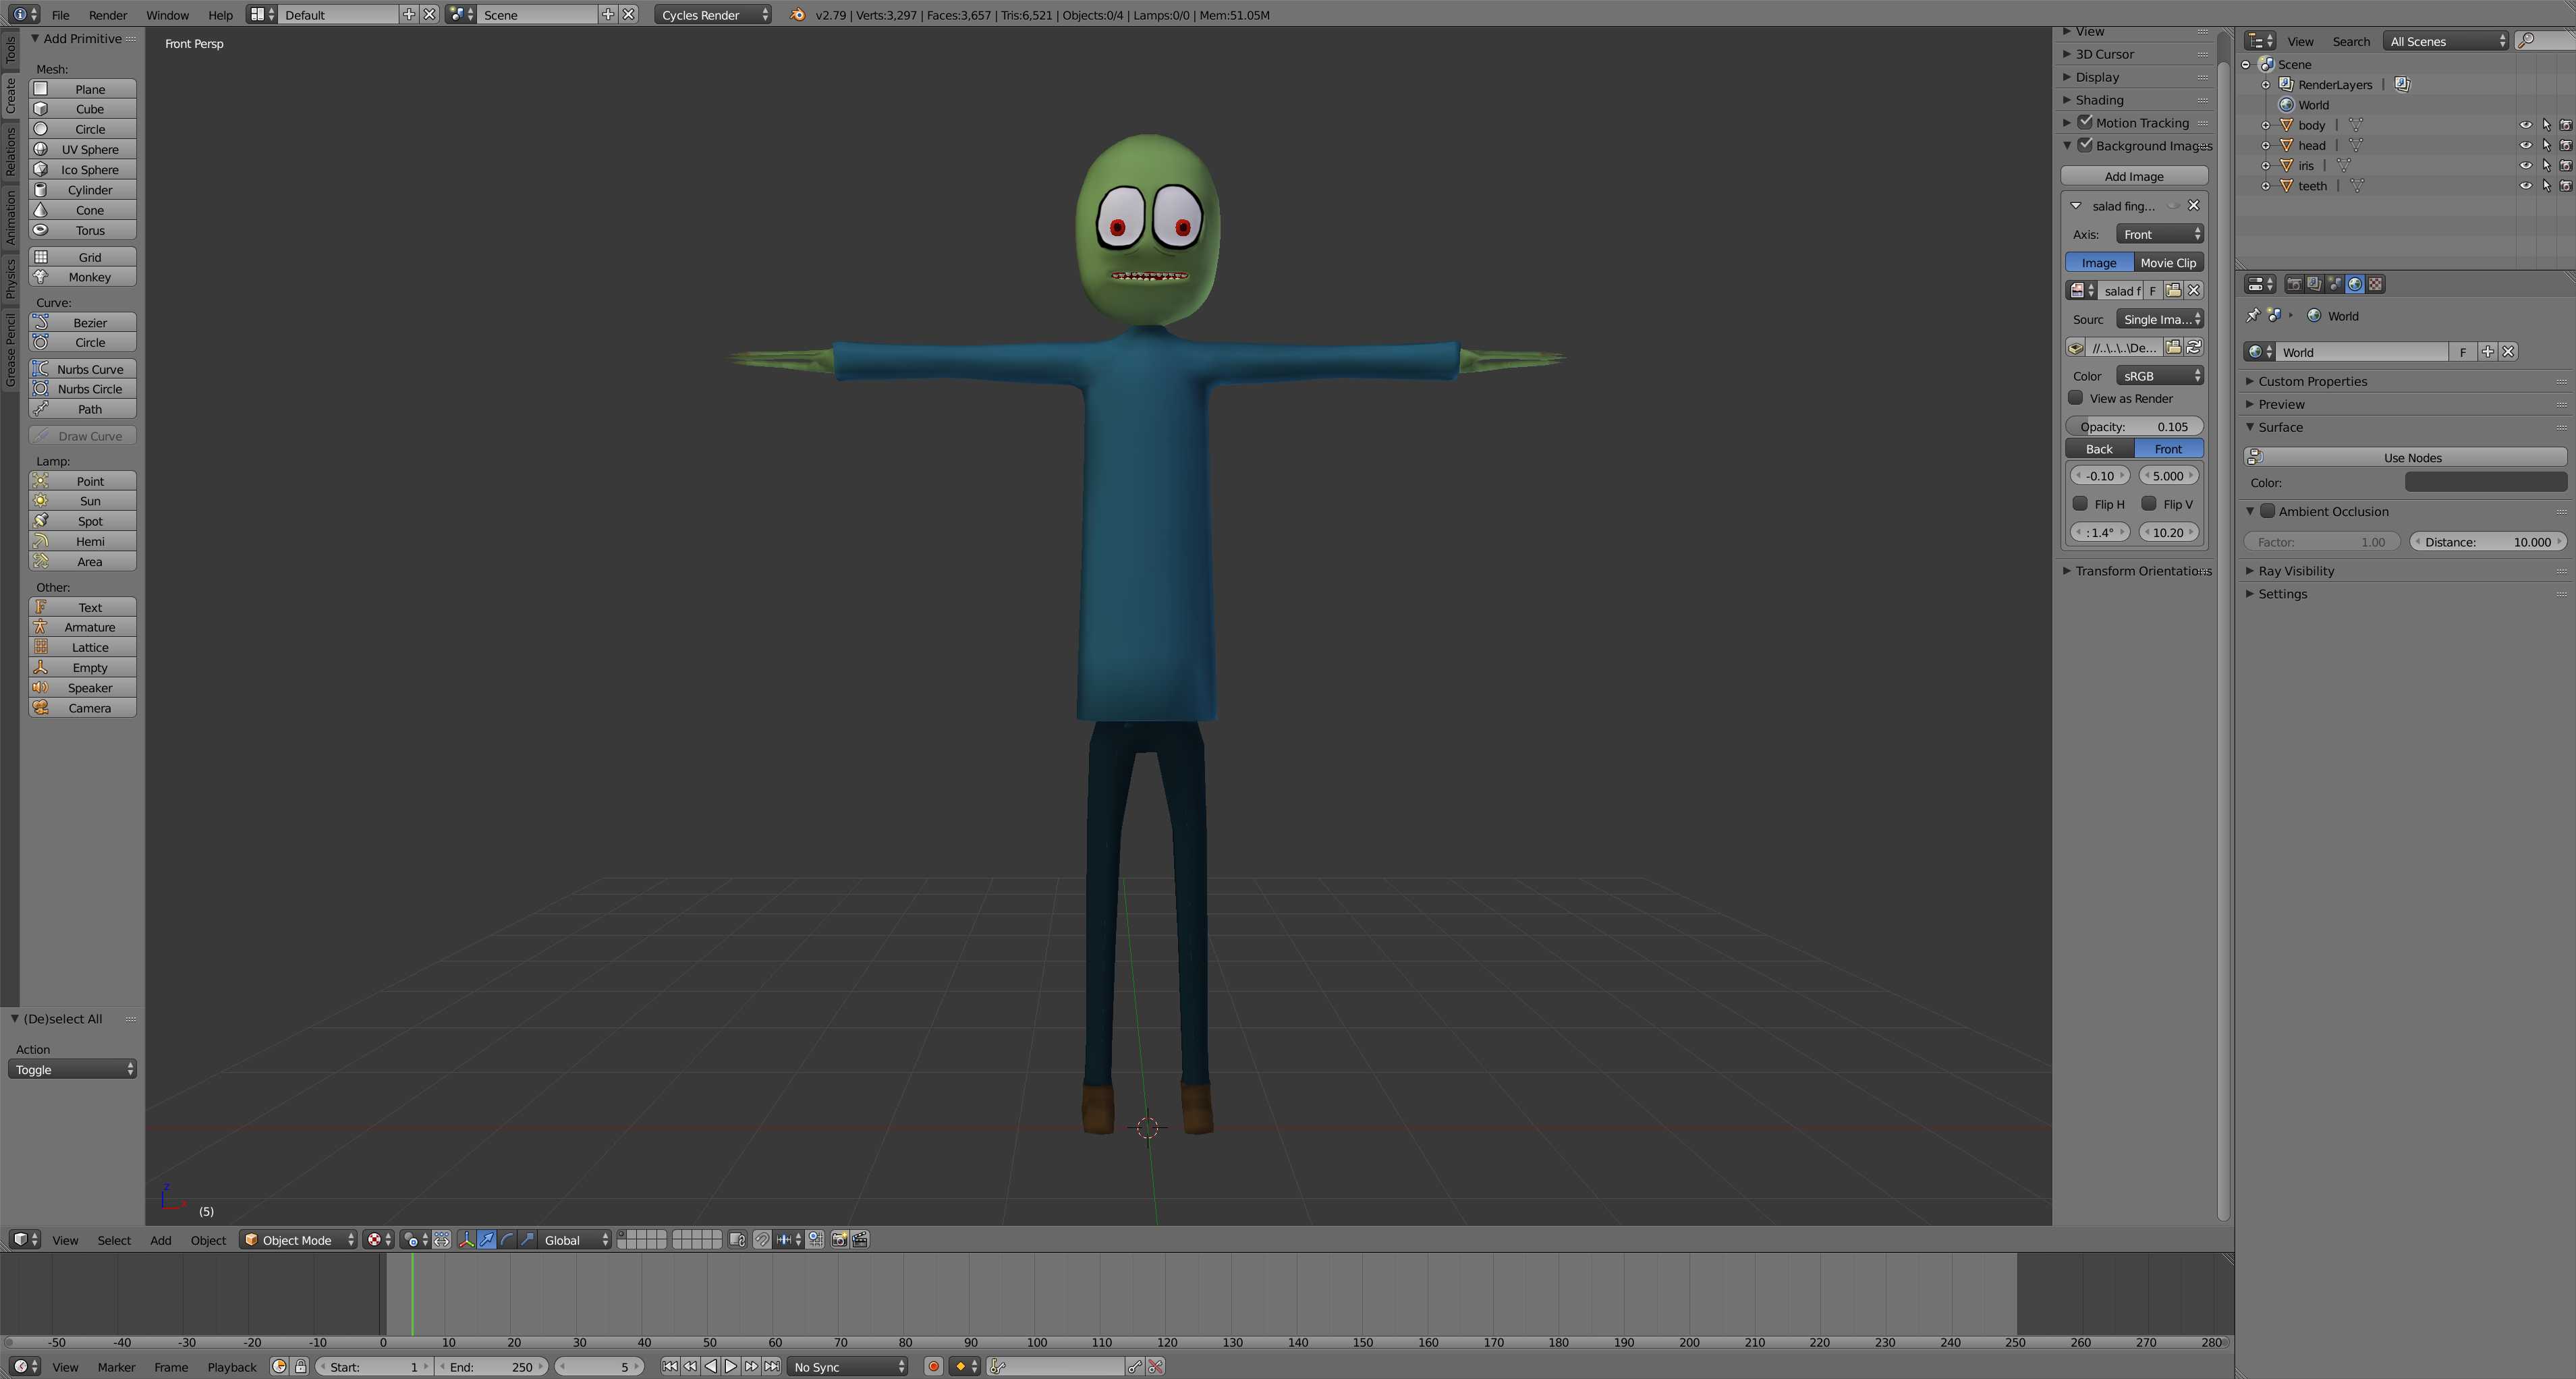This screenshot has width=2576, height=1379.
Task: Switch to the Movie Clip tab
Action: pyautogui.click(x=2168, y=263)
